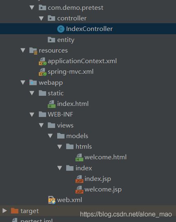The width and height of the screenshot is (176, 222).
Task: Collapse the htmls folder arrow
Action: tap(60, 147)
